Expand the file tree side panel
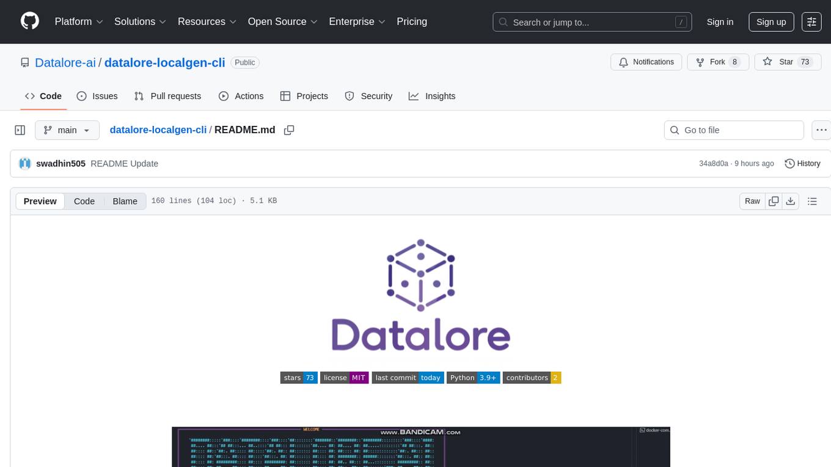The width and height of the screenshot is (831, 467). [x=20, y=130]
